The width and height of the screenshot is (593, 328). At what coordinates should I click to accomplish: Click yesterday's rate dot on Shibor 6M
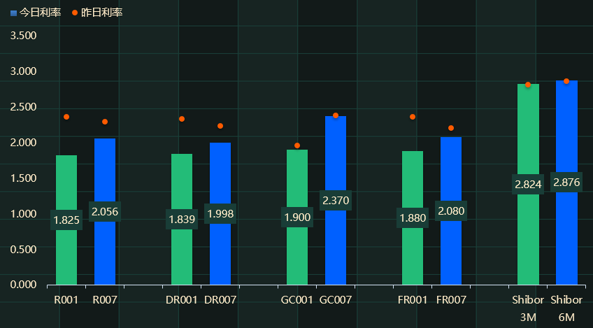[566, 81]
